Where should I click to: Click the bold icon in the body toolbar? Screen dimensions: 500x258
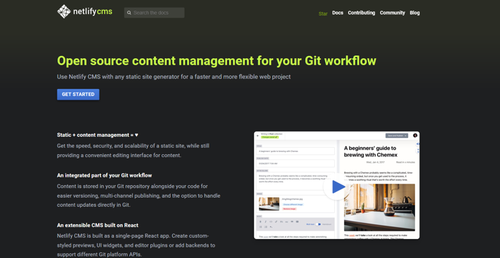(x=261, y=222)
